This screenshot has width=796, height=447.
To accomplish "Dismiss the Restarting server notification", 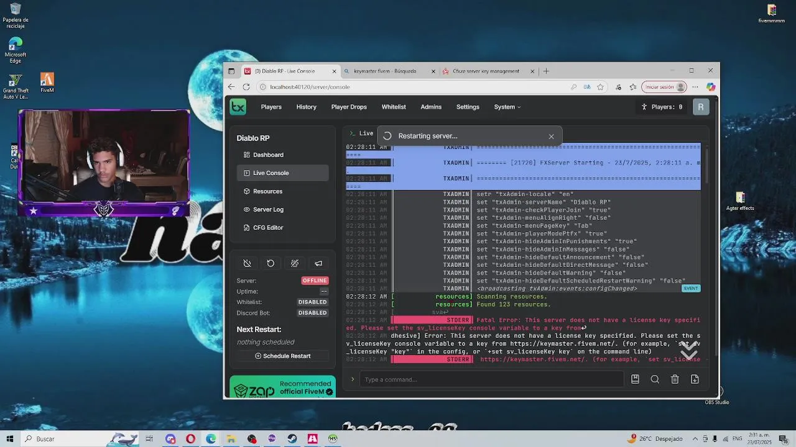I will pos(551,137).
